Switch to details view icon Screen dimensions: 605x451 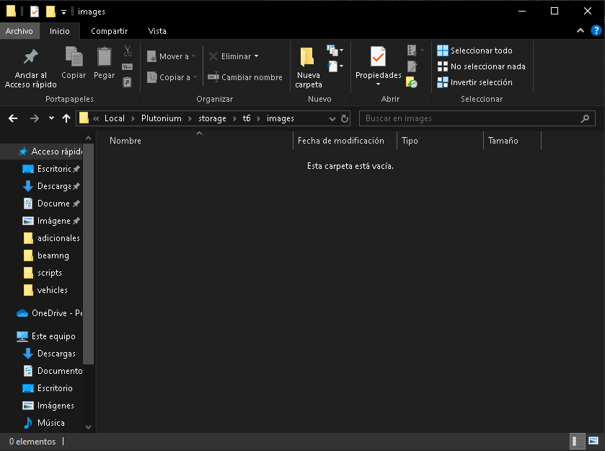point(576,441)
